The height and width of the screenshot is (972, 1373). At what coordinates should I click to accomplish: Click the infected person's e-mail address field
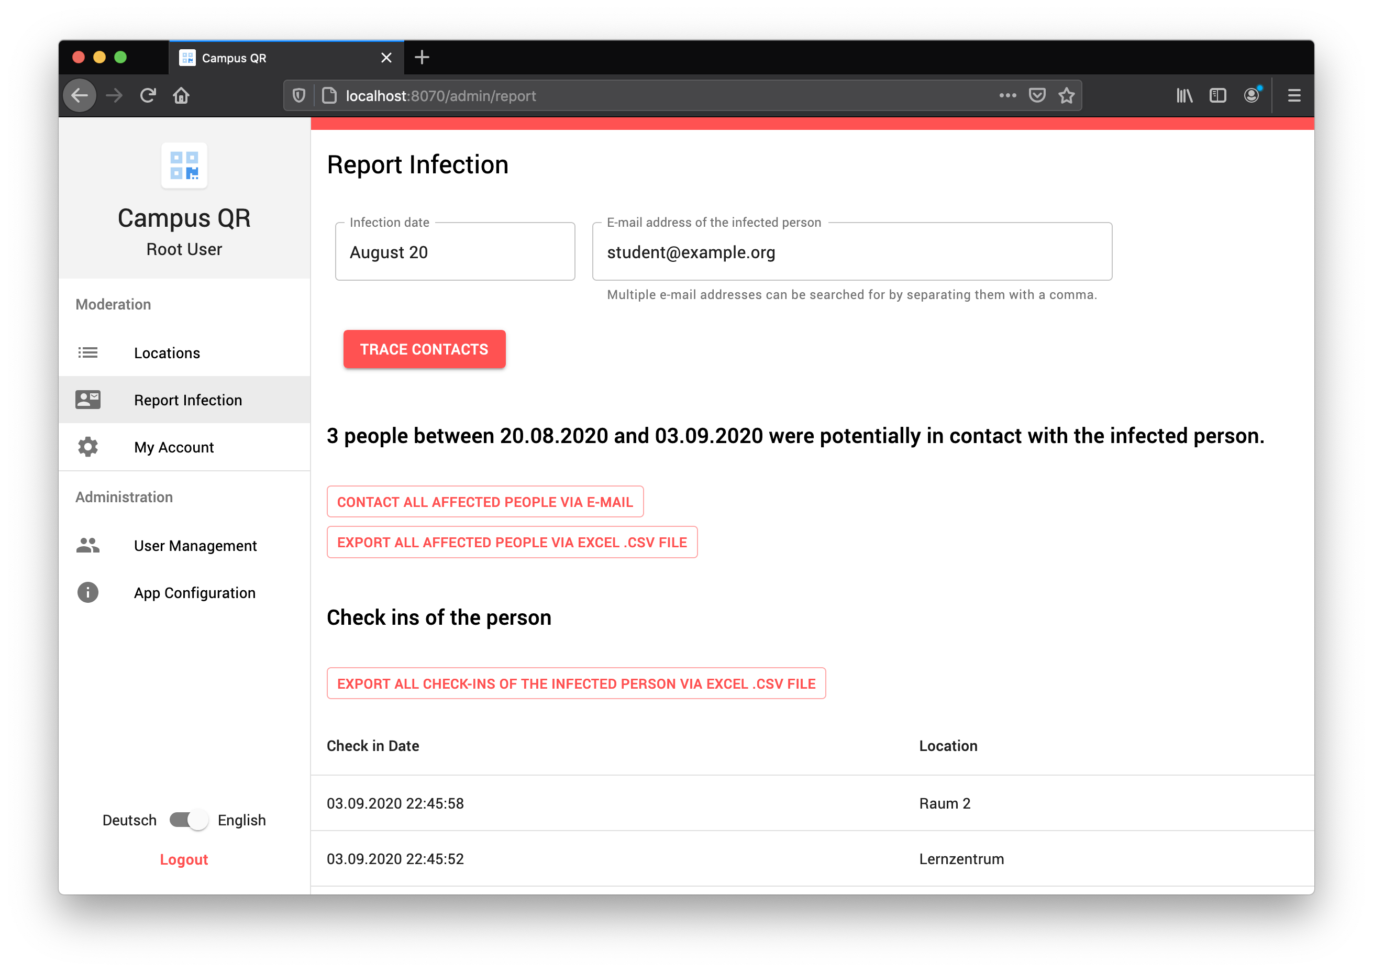851,252
